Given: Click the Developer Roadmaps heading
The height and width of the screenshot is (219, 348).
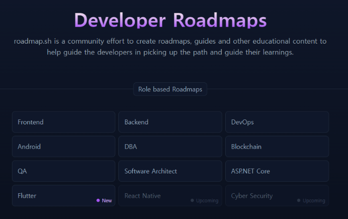Looking at the screenshot, I should [170, 20].
